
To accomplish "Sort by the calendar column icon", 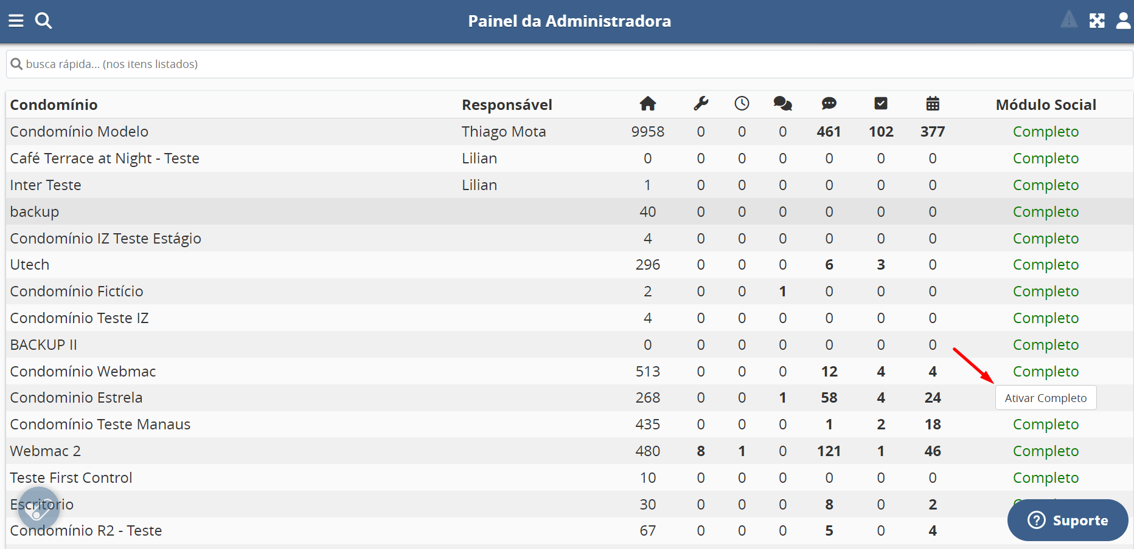I will (x=933, y=104).
